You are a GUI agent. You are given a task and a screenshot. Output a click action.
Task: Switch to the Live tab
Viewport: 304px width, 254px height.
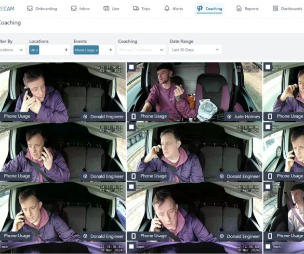(111, 8)
